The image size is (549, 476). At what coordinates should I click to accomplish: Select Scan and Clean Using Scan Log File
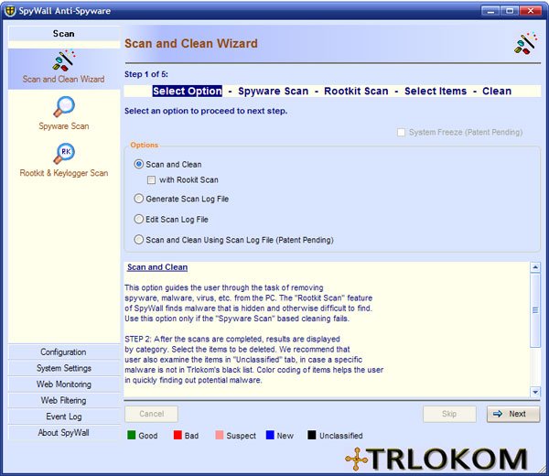coord(139,240)
